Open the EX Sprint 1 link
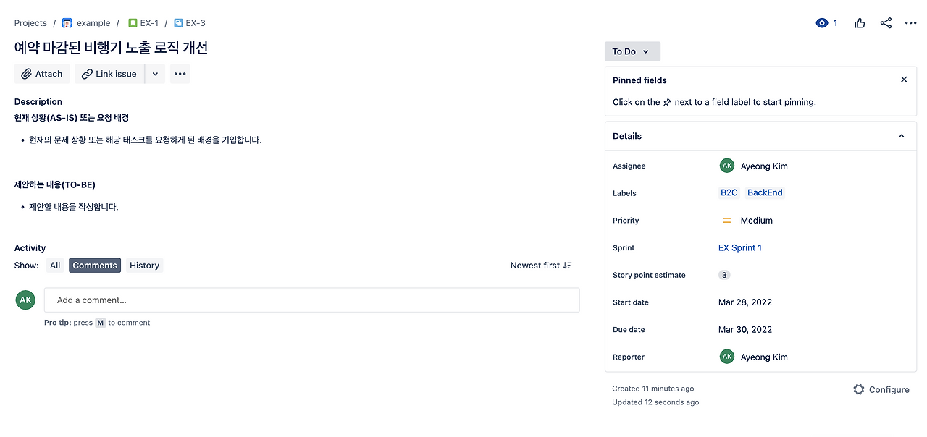This screenshot has width=927, height=437. pyautogui.click(x=739, y=247)
